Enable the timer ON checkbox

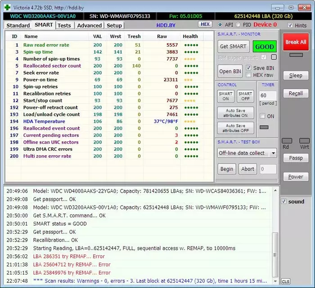tap(262, 116)
